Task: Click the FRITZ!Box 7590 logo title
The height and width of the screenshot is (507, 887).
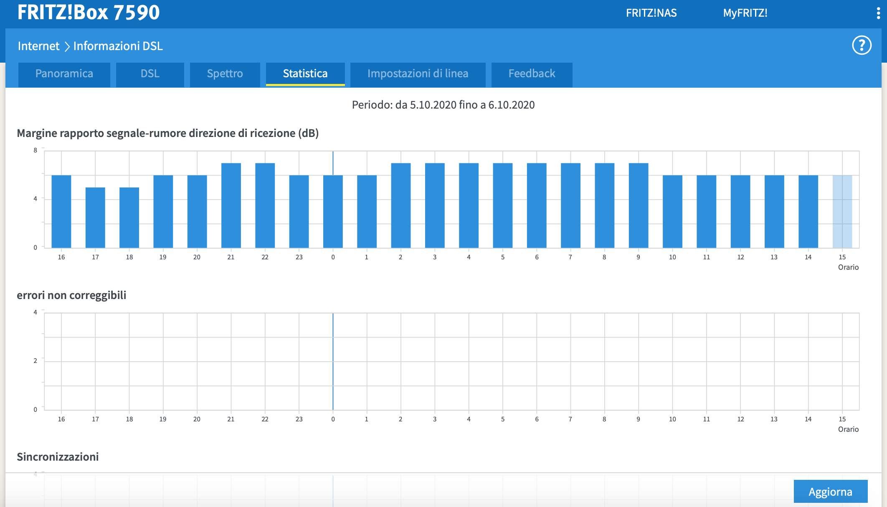Action: pos(89,12)
